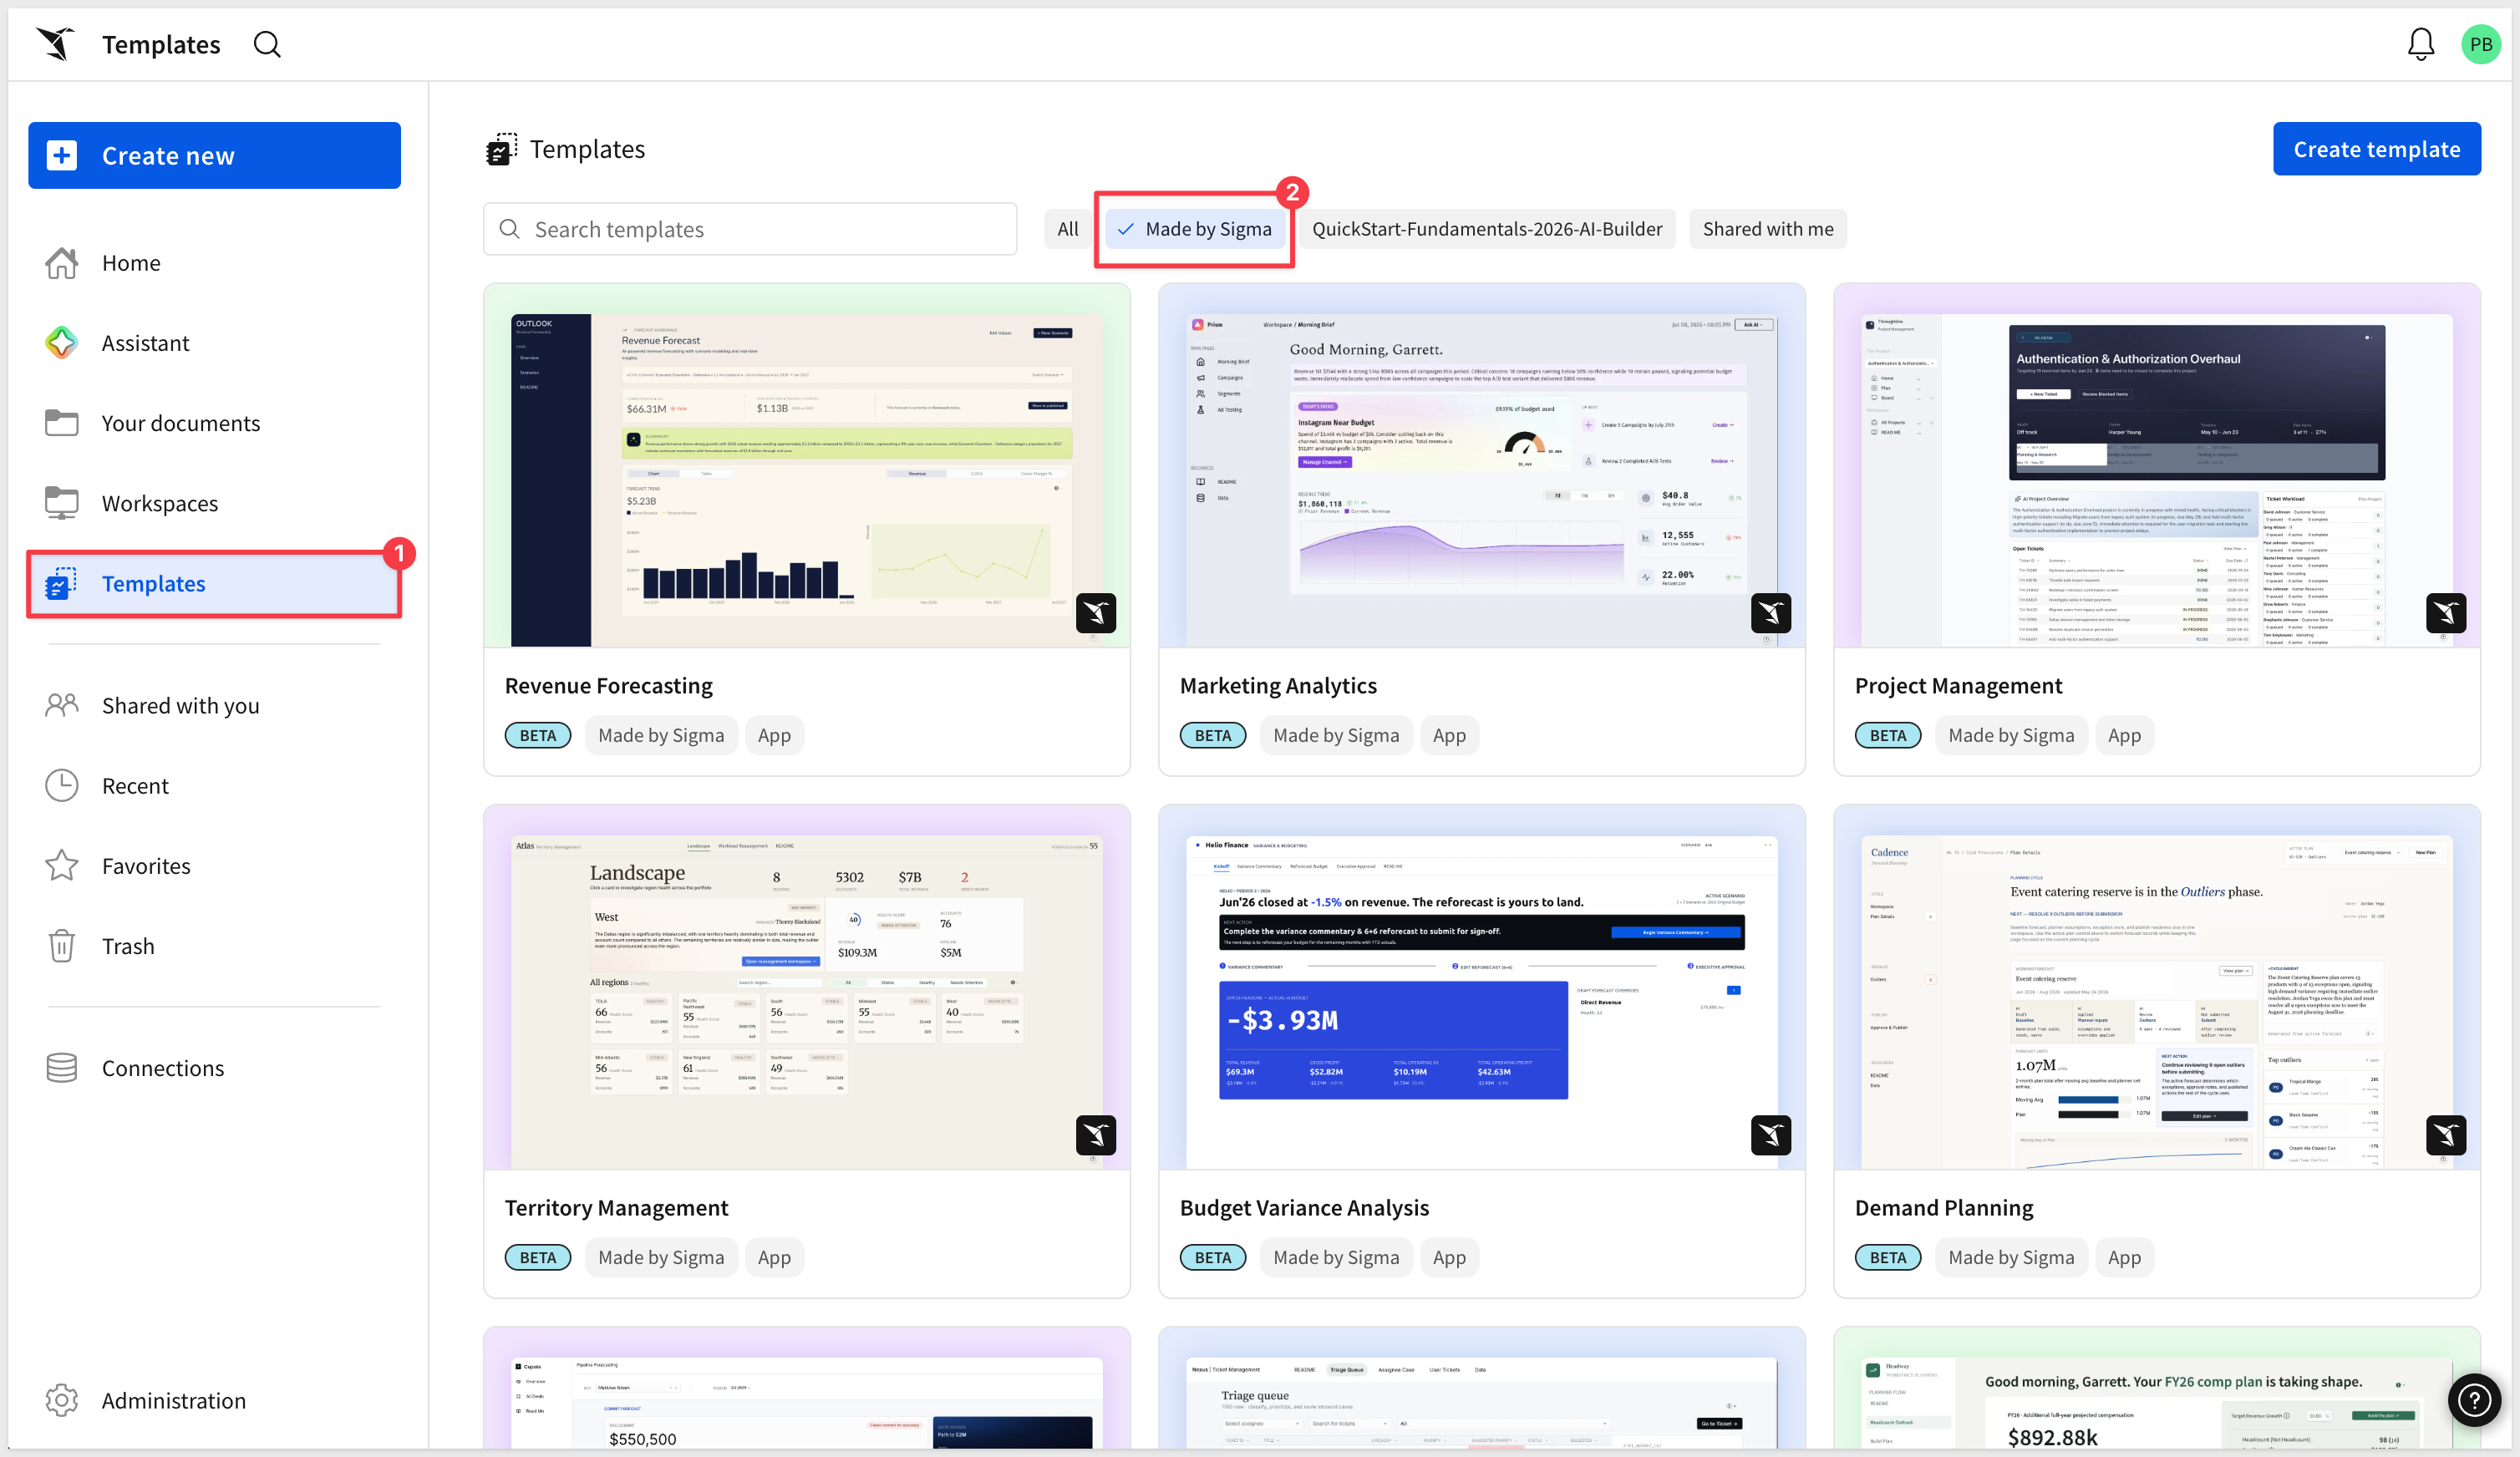Click the Your documents folder icon
This screenshot has height=1457, width=2520.
[x=61, y=423]
